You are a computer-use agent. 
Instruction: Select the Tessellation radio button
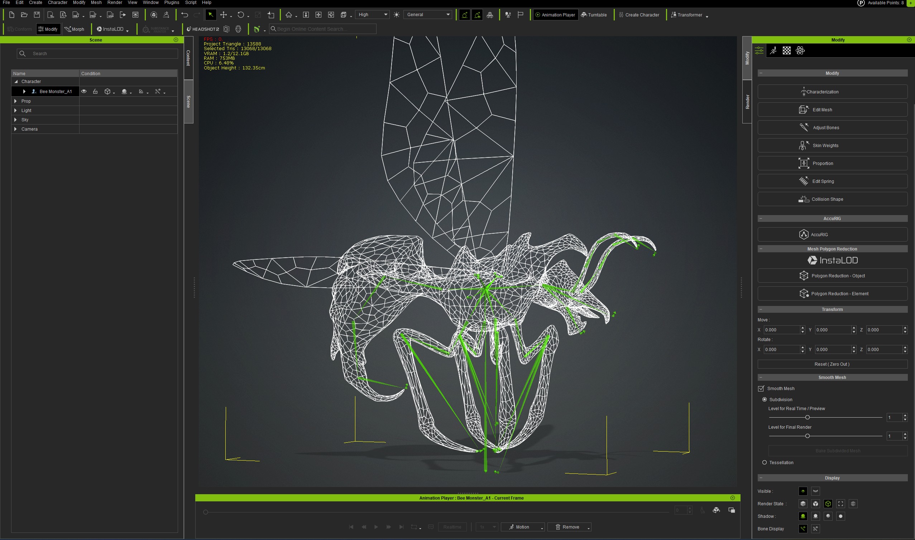[765, 462]
